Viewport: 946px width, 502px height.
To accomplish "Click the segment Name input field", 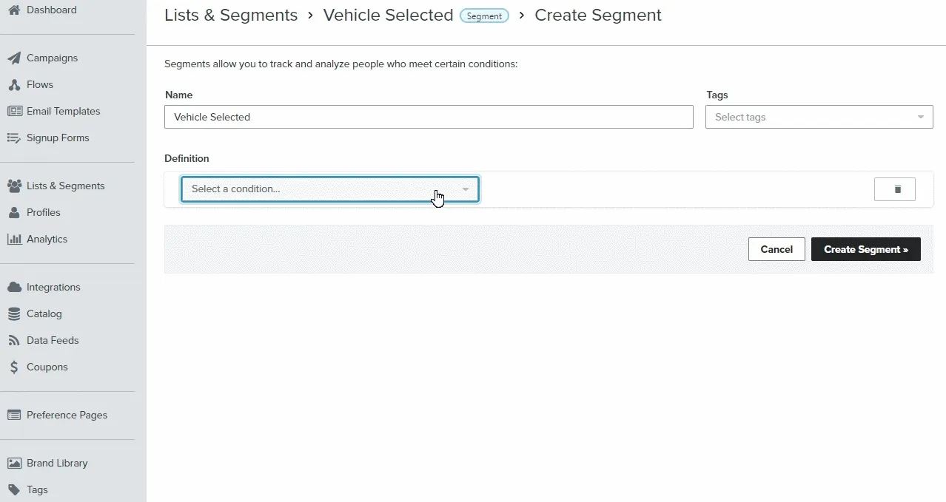I will point(429,117).
